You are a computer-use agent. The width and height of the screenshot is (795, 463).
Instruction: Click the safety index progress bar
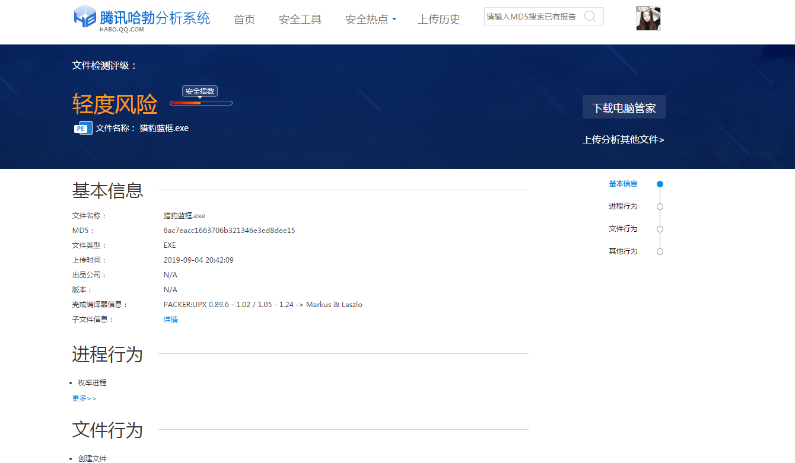(x=201, y=103)
